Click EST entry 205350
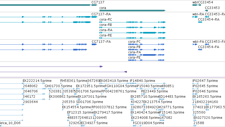 pos(68,102)
